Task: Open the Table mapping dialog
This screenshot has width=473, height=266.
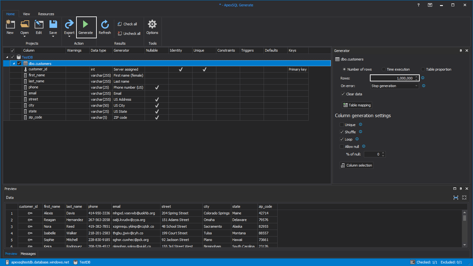Action: coord(357,105)
